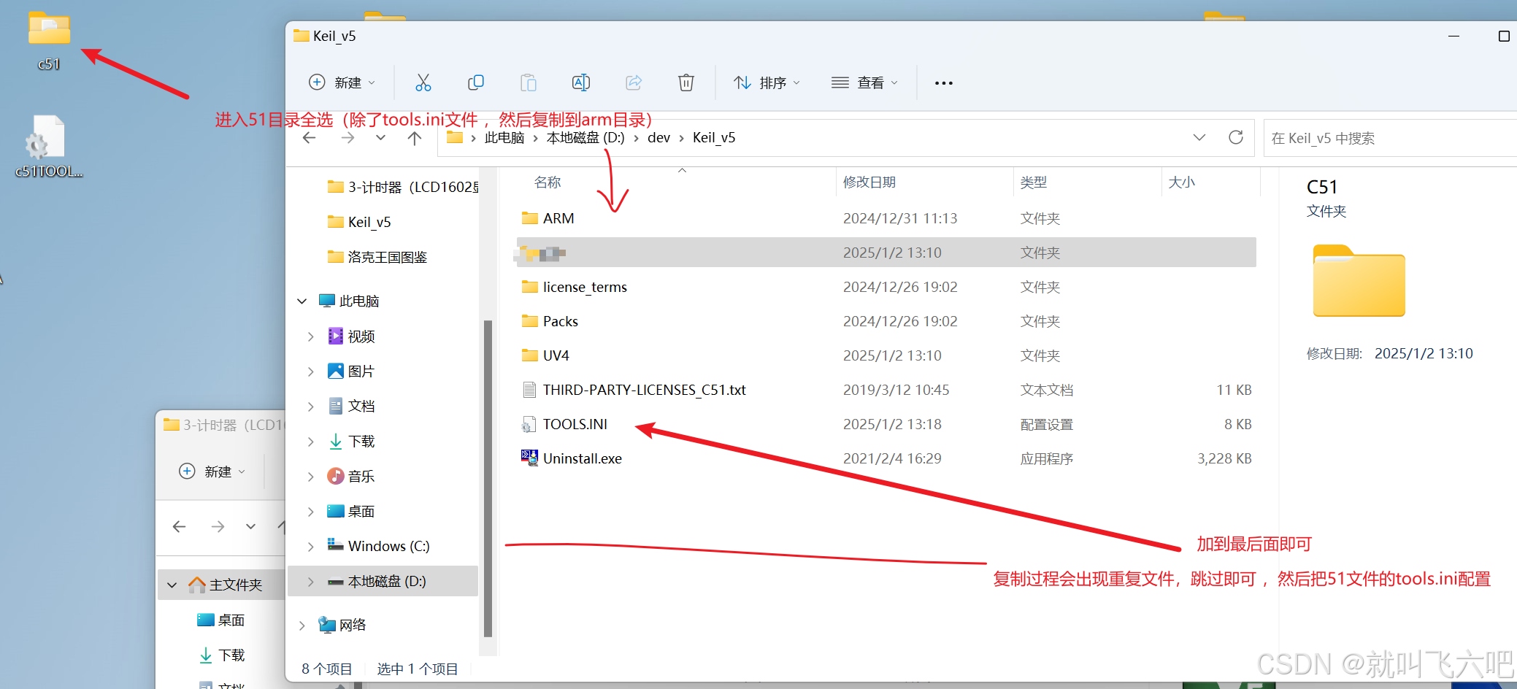The width and height of the screenshot is (1517, 689).
Task: Click back arrow in background 3-计时器 window
Action: click(x=179, y=526)
